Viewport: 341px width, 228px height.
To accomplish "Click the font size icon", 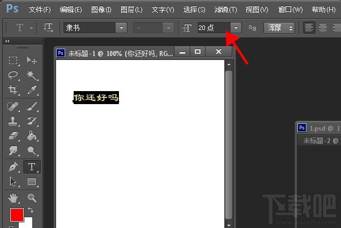I will pyautogui.click(x=186, y=28).
